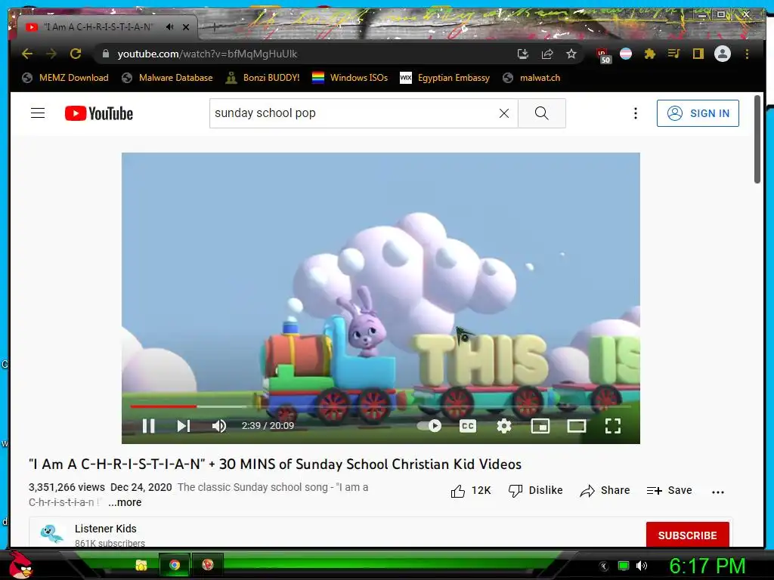Save the video to a playlist
This screenshot has height=580, width=774.
click(670, 490)
